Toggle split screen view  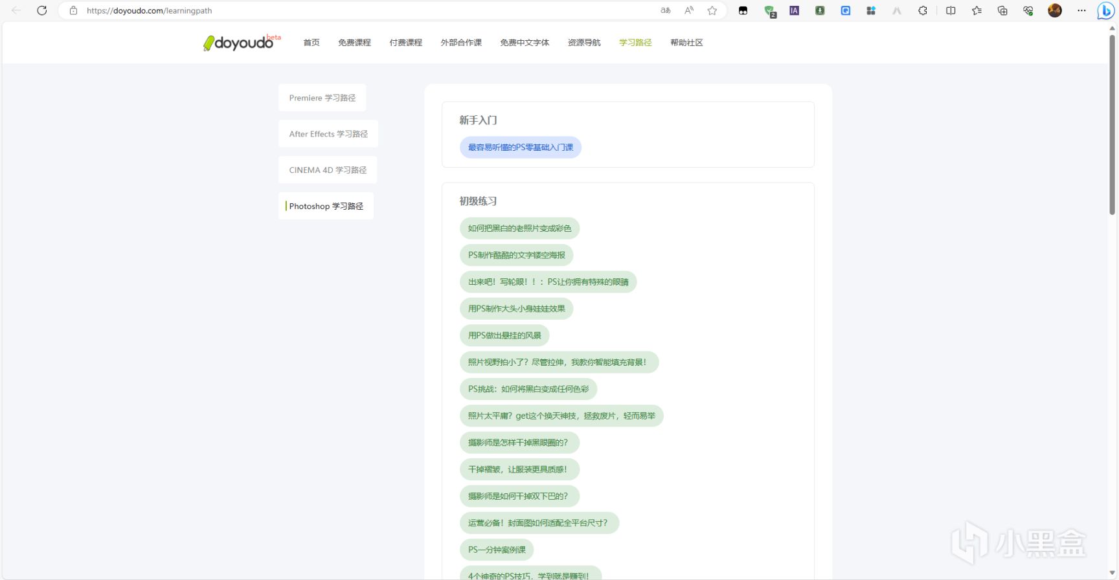pyautogui.click(x=951, y=10)
